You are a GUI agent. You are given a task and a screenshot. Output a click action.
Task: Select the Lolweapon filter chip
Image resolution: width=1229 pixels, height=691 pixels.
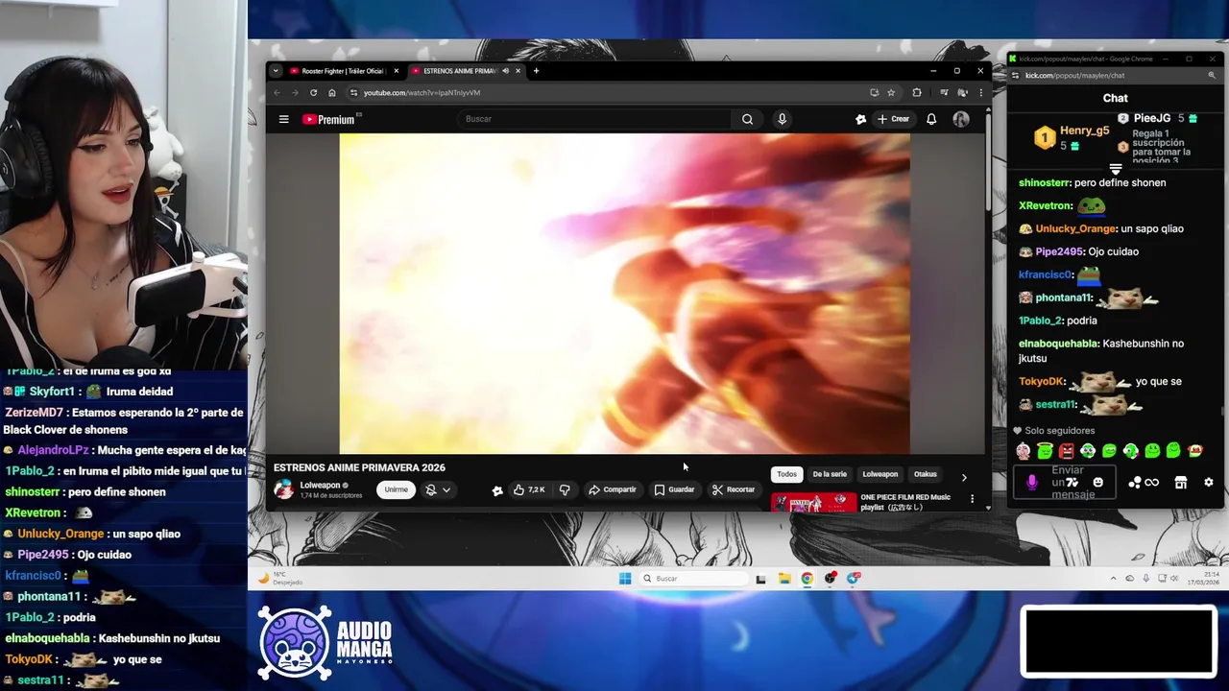(880, 474)
